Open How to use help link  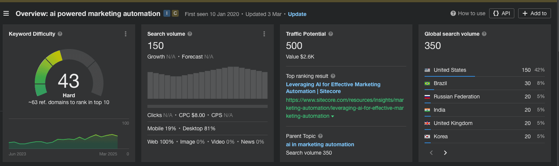tap(468, 13)
